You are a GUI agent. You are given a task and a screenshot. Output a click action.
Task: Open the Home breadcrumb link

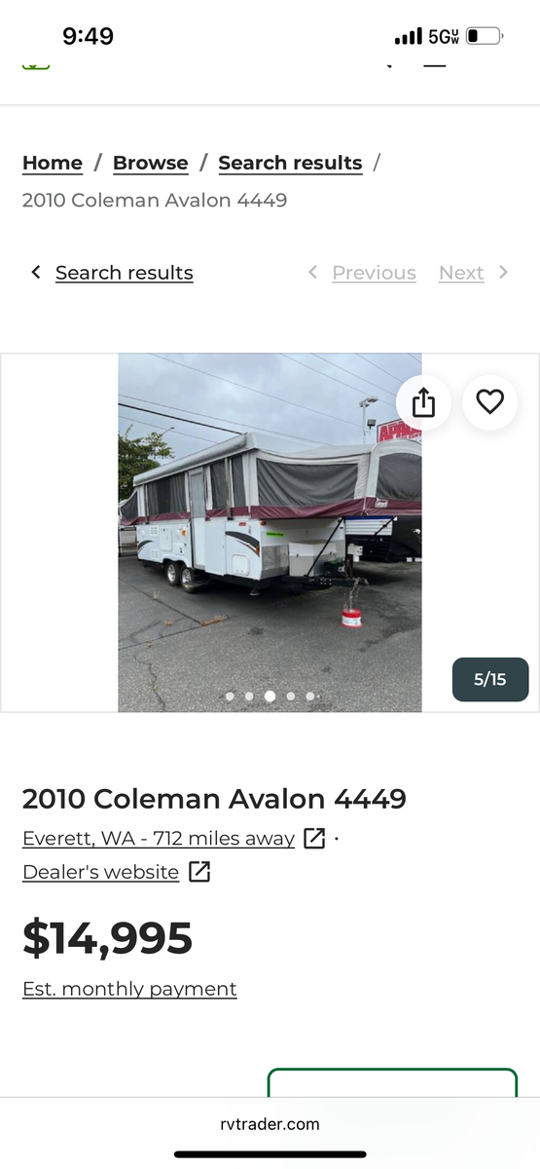tap(53, 163)
